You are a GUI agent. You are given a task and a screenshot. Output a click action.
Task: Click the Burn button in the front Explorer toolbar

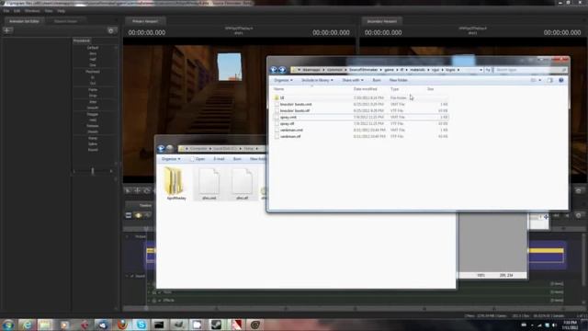(x=377, y=80)
